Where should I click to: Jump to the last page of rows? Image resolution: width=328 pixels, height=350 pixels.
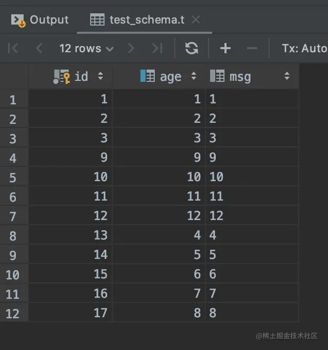click(157, 48)
